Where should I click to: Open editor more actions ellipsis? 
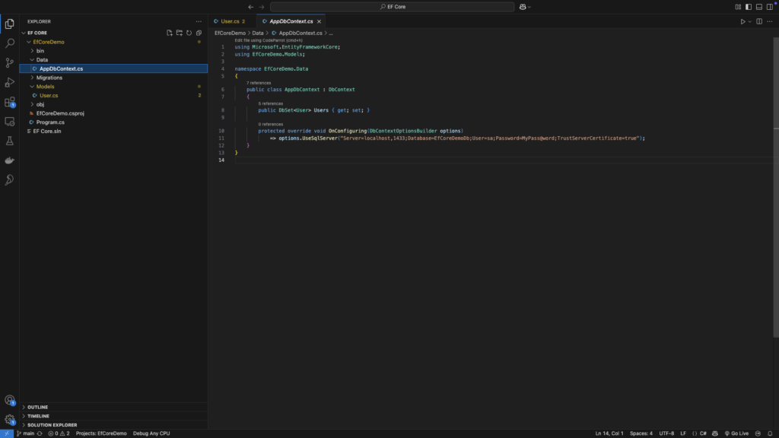pyautogui.click(x=770, y=21)
